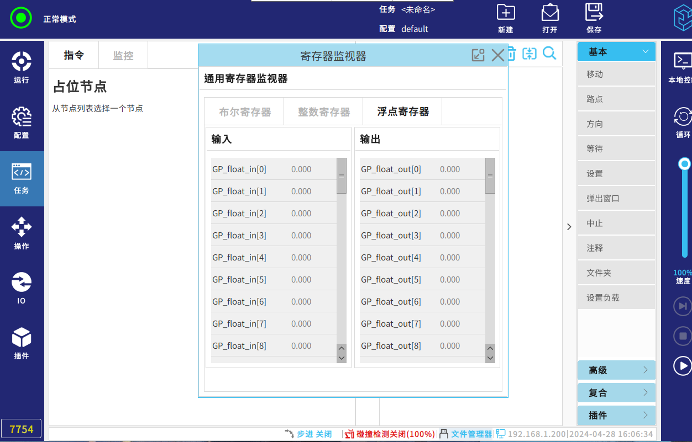Select the 操作 (Operation) sidebar icon

click(22, 233)
